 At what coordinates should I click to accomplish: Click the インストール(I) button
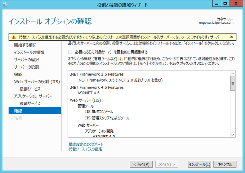coord(200,164)
